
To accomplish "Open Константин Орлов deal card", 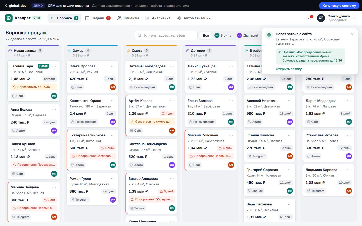I will (93, 111).
